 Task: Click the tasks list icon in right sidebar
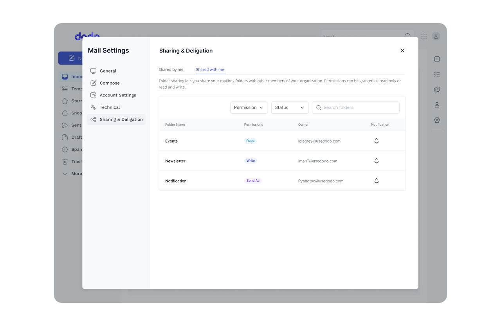pyautogui.click(x=437, y=74)
